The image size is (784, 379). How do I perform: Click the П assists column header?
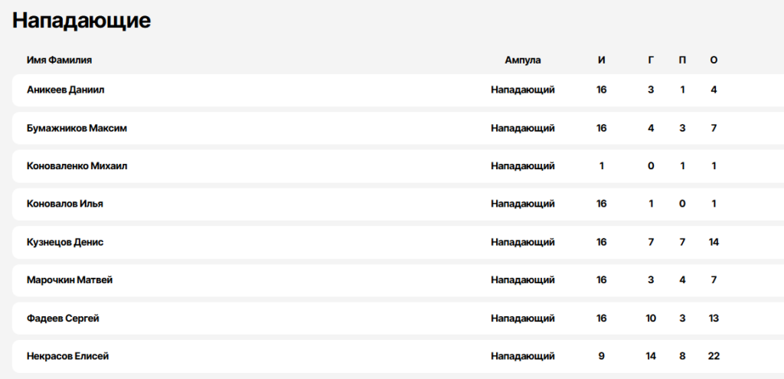click(x=682, y=60)
